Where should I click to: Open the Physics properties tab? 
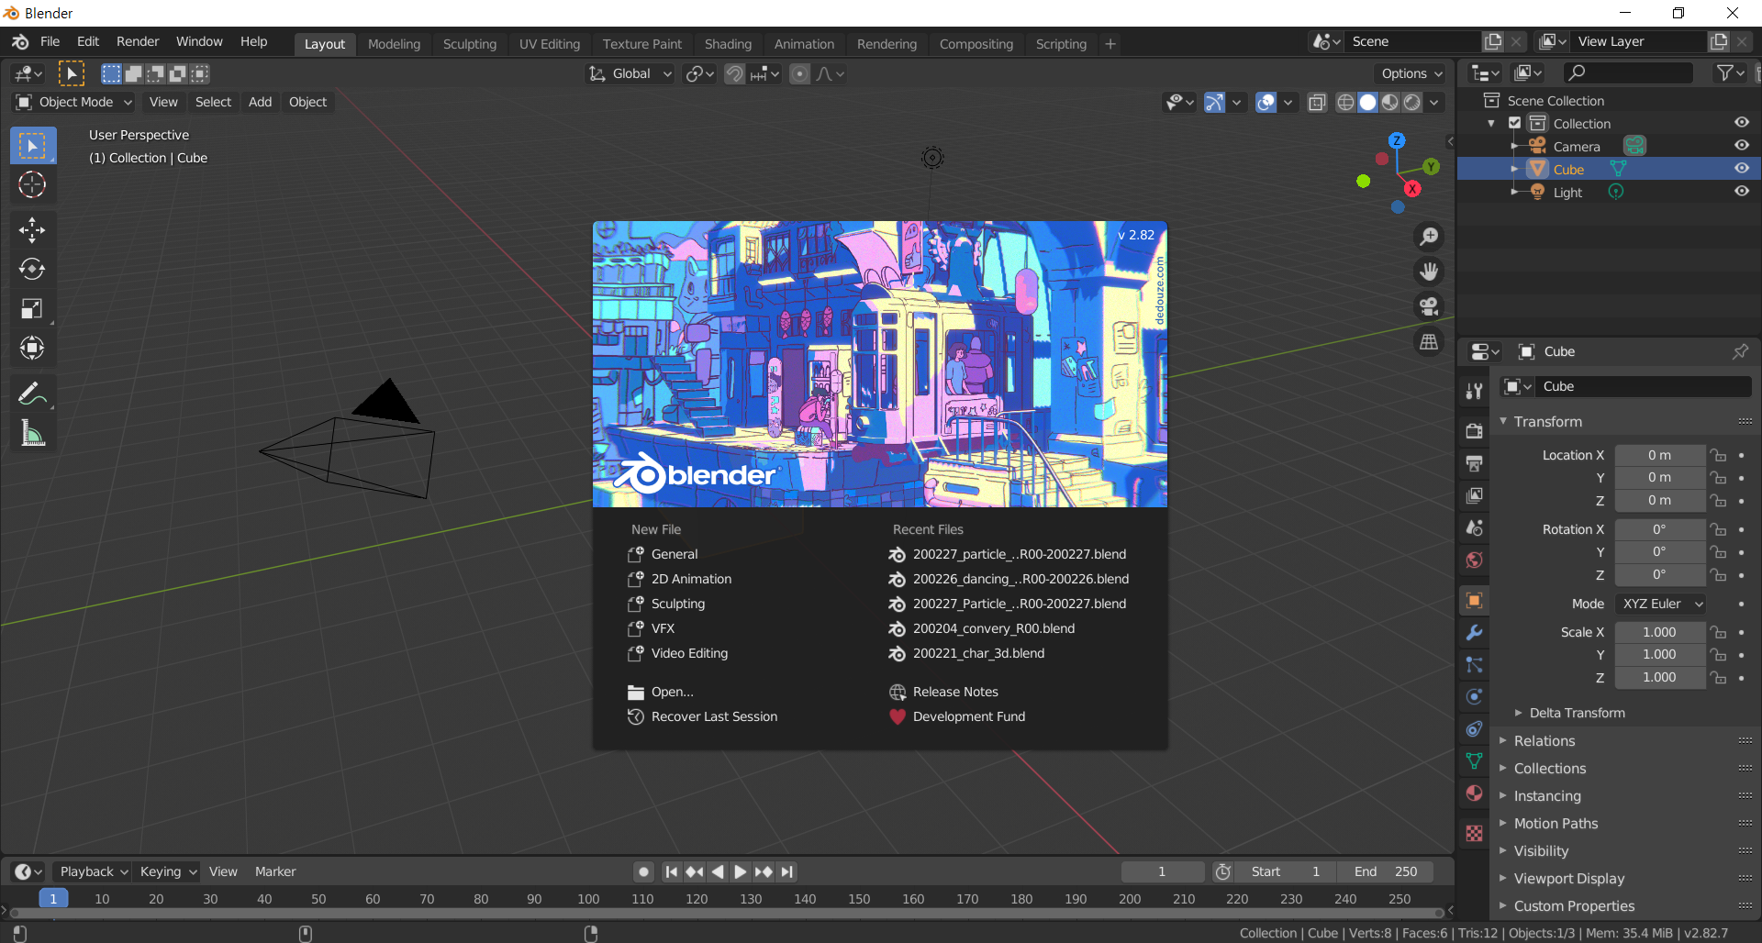(x=1474, y=696)
